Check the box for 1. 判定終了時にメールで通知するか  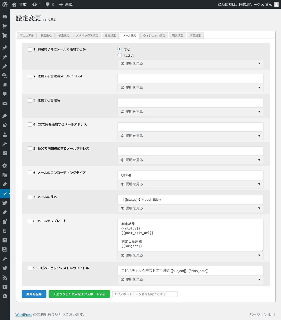pyautogui.click(x=30, y=49)
